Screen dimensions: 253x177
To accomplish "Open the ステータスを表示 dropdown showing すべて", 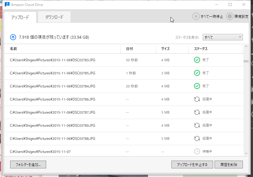I will pos(223,37).
